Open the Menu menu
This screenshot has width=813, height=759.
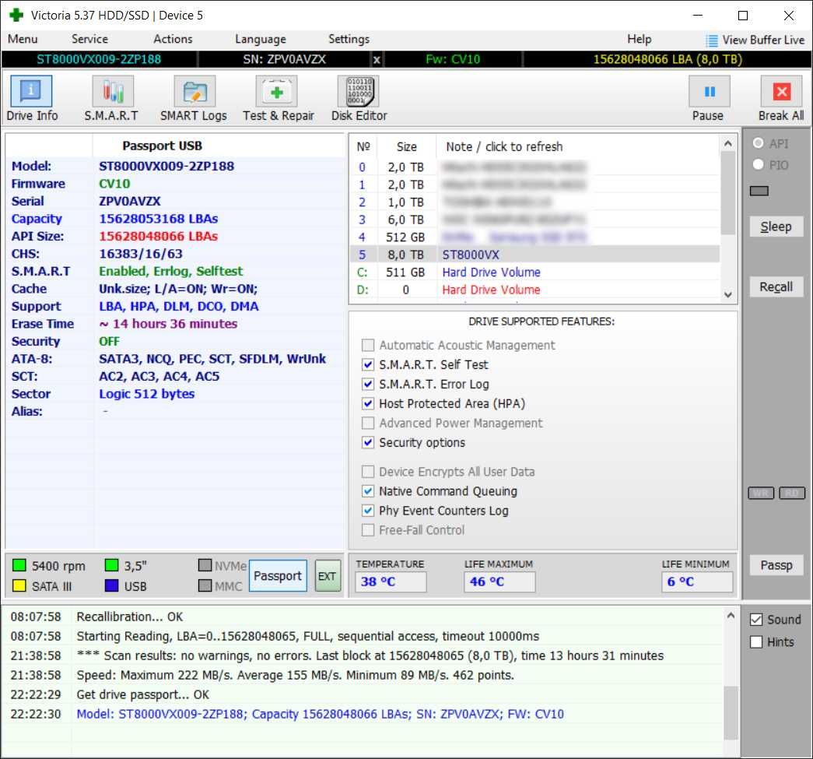click(x=23, y=39)
